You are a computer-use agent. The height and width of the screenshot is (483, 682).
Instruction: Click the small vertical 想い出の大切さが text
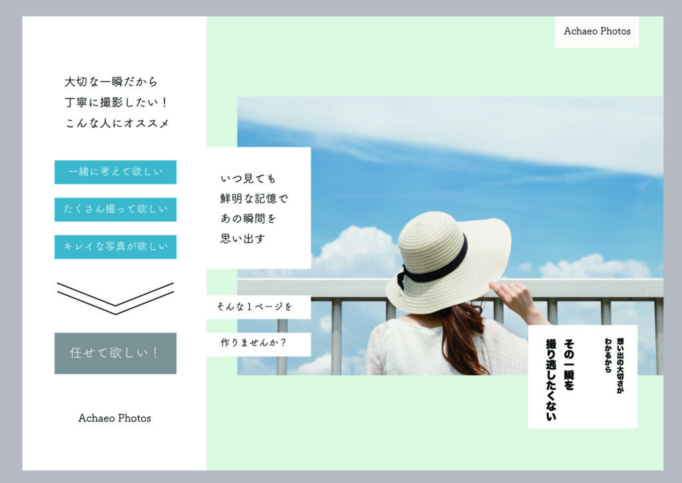[x=619, y=365]
